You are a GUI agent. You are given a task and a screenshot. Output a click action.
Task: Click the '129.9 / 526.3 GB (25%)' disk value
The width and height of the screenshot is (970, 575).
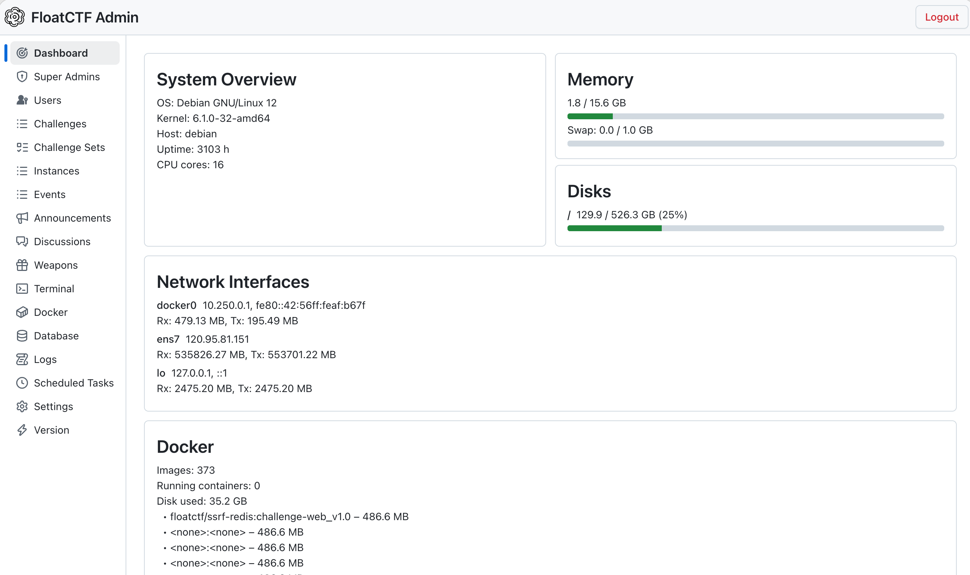pos(631,215)
